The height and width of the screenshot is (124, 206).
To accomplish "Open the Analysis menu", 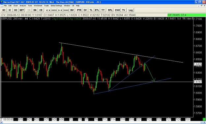I will 23,6.
